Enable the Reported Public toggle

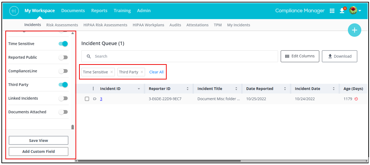pos(63,57)
